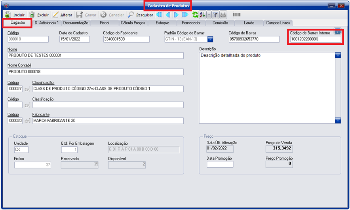Select the Data Promoção input field
The image size is (350, 210).
click(x=220, y=164)
